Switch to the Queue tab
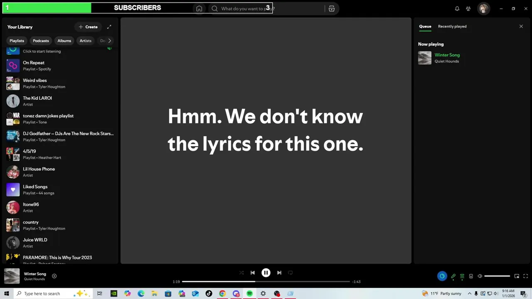 (425, 27)
